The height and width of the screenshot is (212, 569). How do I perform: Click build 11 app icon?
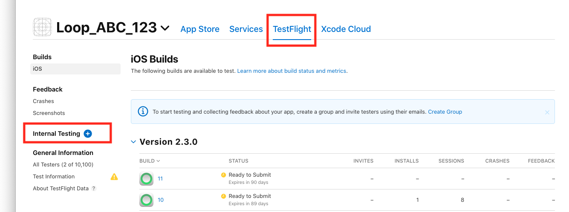[146, 179]
